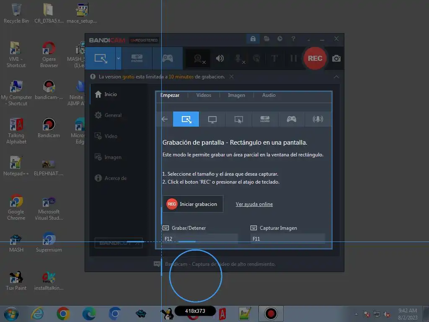The height and width of the screenshot is (322, 429).
Task: Select the Bandicam desktop shortcut icon
Action: [x=49, y=128]
